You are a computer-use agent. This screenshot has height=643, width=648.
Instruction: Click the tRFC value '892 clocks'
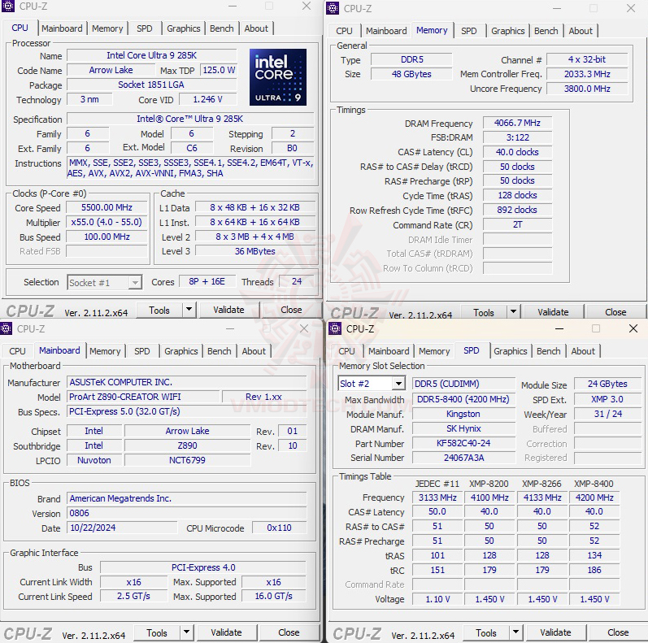(x=517, y=210)
